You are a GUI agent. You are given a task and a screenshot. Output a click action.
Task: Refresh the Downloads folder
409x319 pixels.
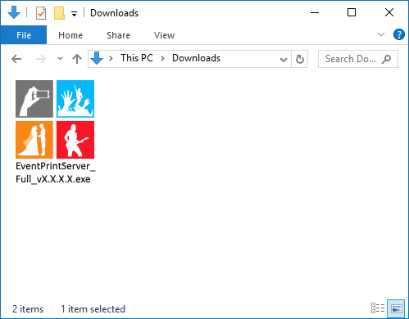pos(300,59)
